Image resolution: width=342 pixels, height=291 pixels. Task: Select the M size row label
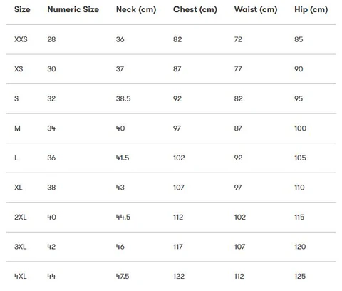coord(17,128)
